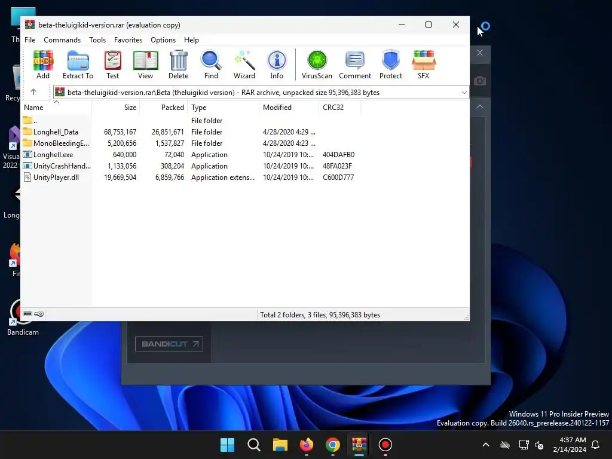Open the Windows Start menu
Viewport: 612px width, 459px height.
[227, 445]
